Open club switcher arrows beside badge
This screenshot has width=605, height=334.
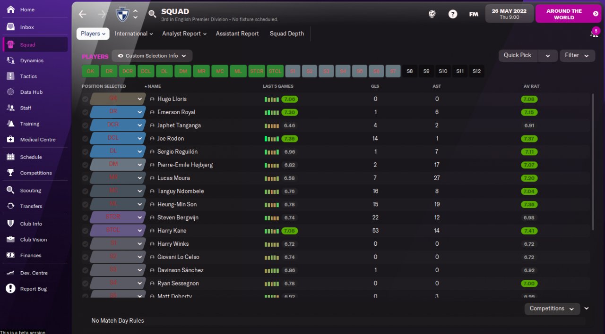[x=135, y=14]
